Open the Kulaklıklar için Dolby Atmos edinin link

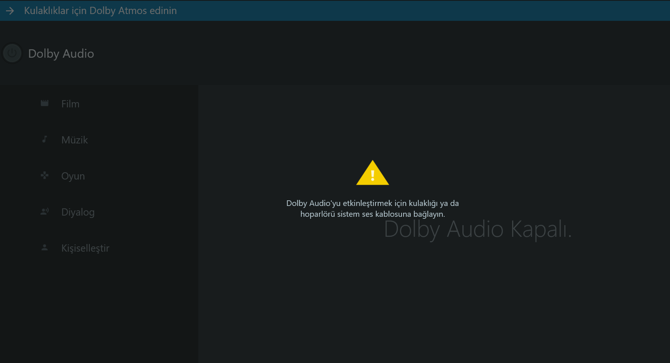pos(100,11)
